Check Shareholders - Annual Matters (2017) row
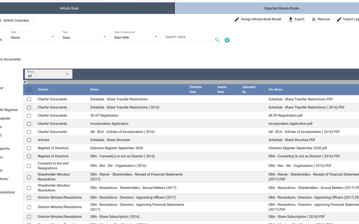Viewport: 359px width, 224px height. pos(29,188)
